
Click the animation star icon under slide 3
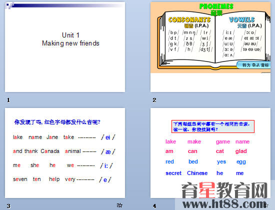(x=119, y=205)
